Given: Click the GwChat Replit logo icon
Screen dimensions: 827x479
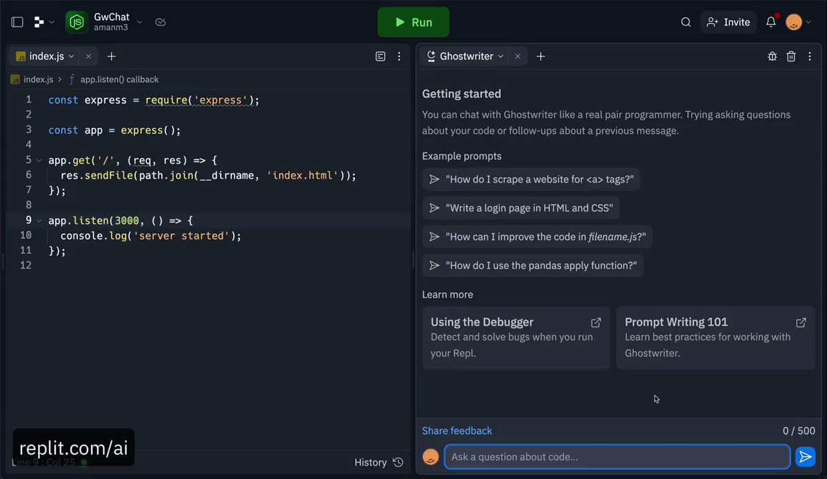Looking at the screenshot, I should click(x=76, y=21).
